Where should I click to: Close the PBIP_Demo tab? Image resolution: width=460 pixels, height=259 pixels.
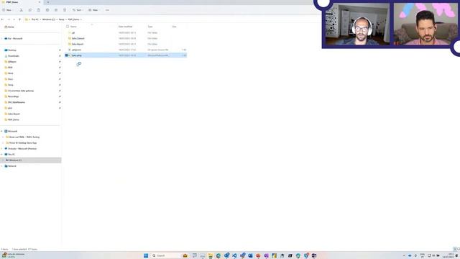click(40, 2)
